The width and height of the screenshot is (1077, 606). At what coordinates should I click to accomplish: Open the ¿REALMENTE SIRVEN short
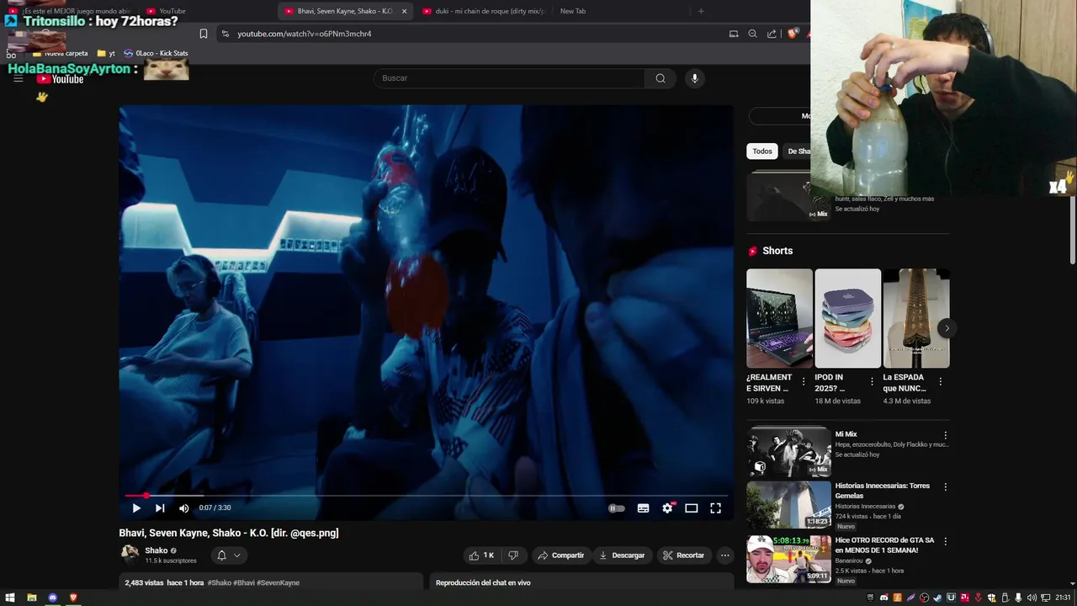pyautogui.click(x=779, y=318)
